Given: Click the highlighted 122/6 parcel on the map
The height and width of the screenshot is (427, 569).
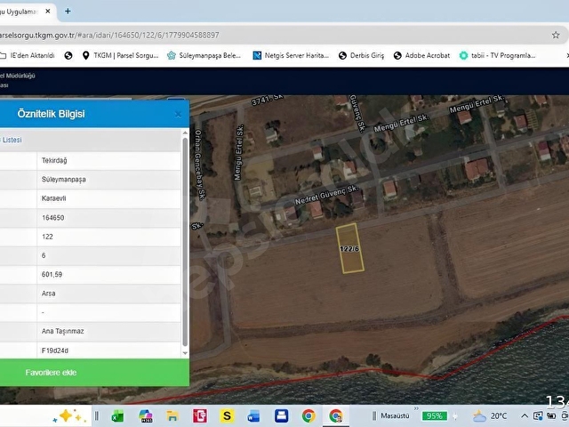Looking at the screenshot, I should pos(349,248).
